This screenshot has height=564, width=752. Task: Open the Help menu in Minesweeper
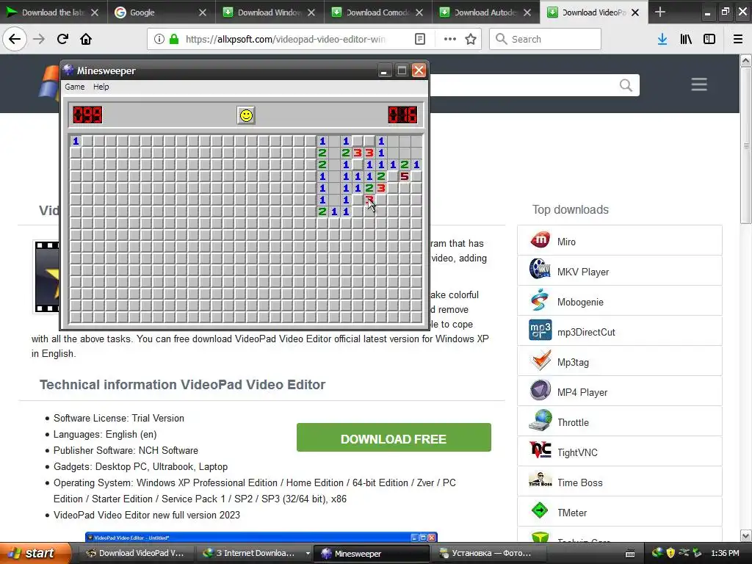coord(101,87)
